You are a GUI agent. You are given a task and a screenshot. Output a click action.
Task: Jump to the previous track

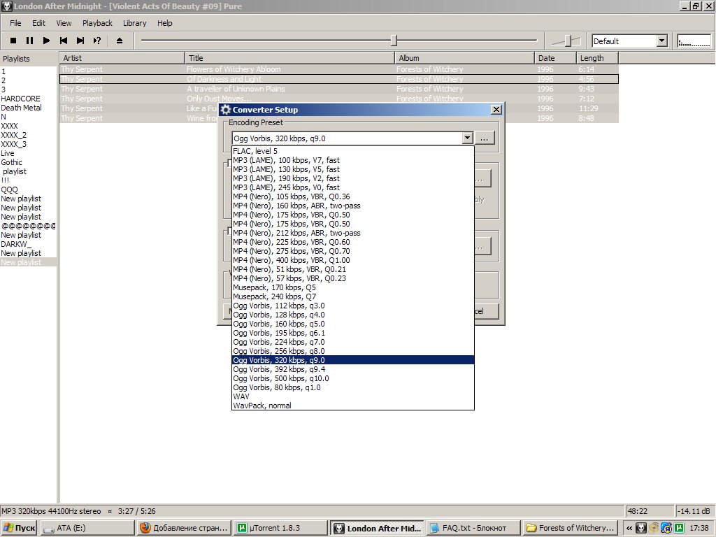pos(64,41)
